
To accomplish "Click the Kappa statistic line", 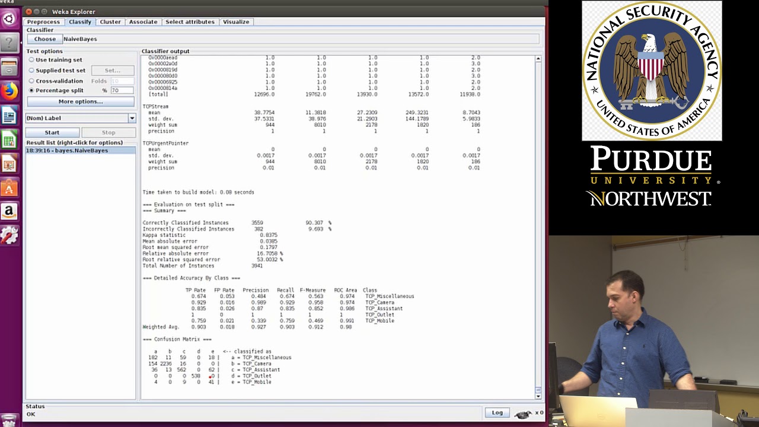I will (x=210, y=235).
